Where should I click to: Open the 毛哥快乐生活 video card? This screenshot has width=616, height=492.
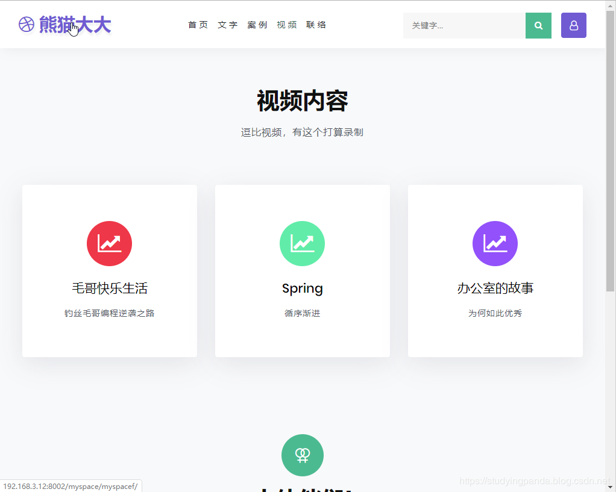[x=109, y=288]
